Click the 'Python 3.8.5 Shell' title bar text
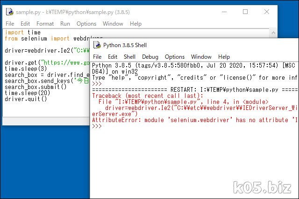Viewport: 299px width, 199px height. (125, 45)
